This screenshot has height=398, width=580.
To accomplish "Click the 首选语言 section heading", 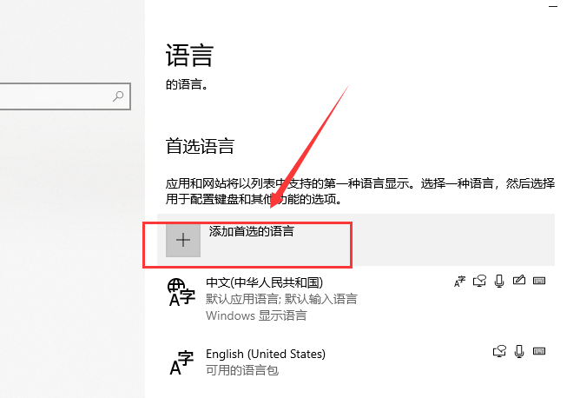I will [x=200, y=146].
